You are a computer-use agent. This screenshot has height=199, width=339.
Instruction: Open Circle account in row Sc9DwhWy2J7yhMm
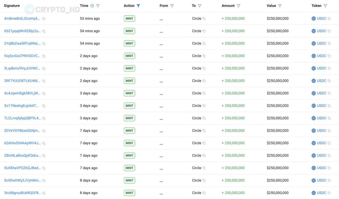197,180
